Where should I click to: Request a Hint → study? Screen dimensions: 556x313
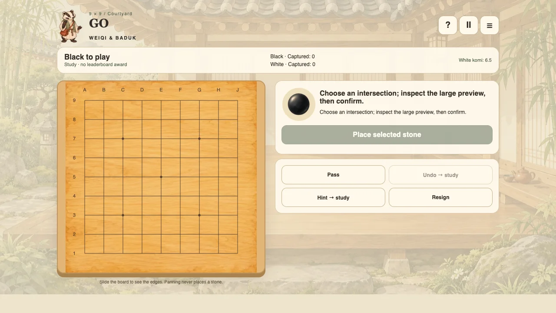tap(333, 197)
